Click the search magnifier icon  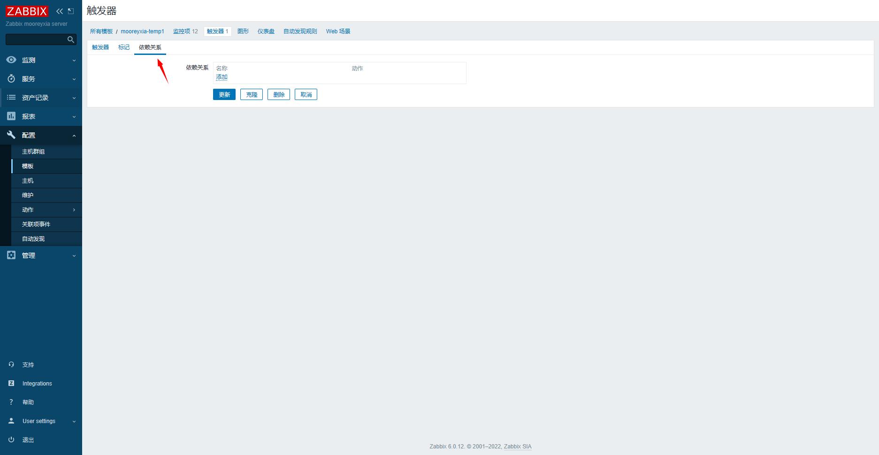point(71,40)
